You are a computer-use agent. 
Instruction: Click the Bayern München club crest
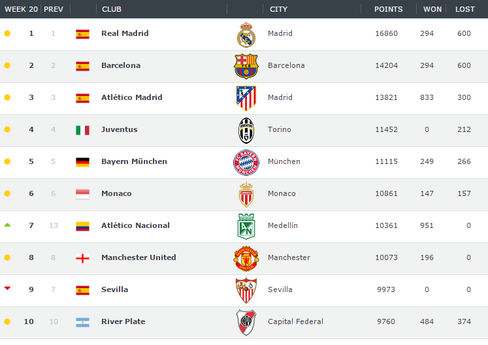click(246, 162)
